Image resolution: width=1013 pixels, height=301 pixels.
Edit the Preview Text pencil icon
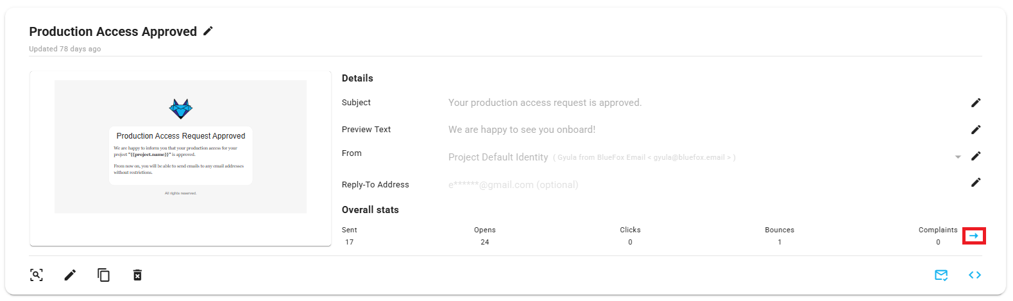click(976, 130)
